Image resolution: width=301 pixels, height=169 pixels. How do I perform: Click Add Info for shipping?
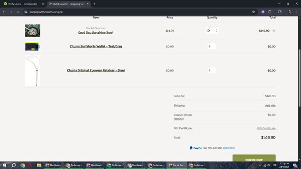pos(270,106)
